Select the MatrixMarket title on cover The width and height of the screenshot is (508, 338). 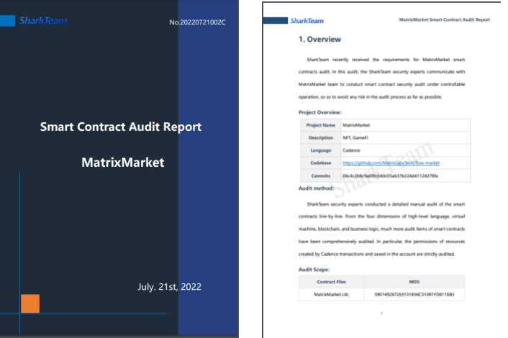[x=123, y=163]
